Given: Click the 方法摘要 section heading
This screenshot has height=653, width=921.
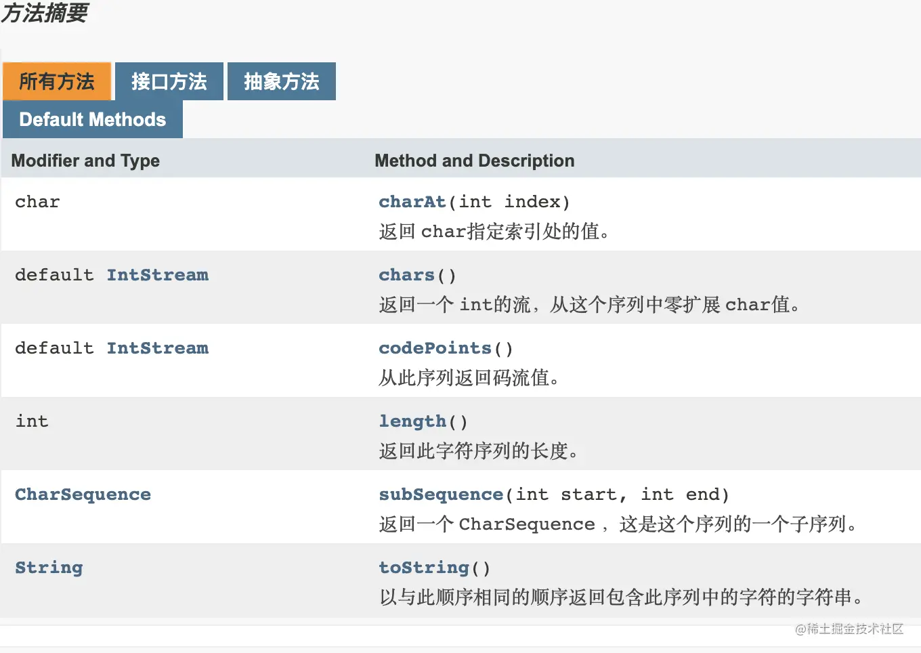Looking at the screenshot, I should [45, 12].
